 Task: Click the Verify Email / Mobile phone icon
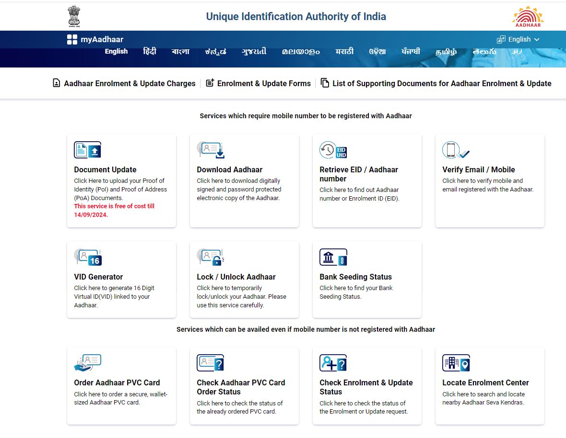(x=455, y=150)
